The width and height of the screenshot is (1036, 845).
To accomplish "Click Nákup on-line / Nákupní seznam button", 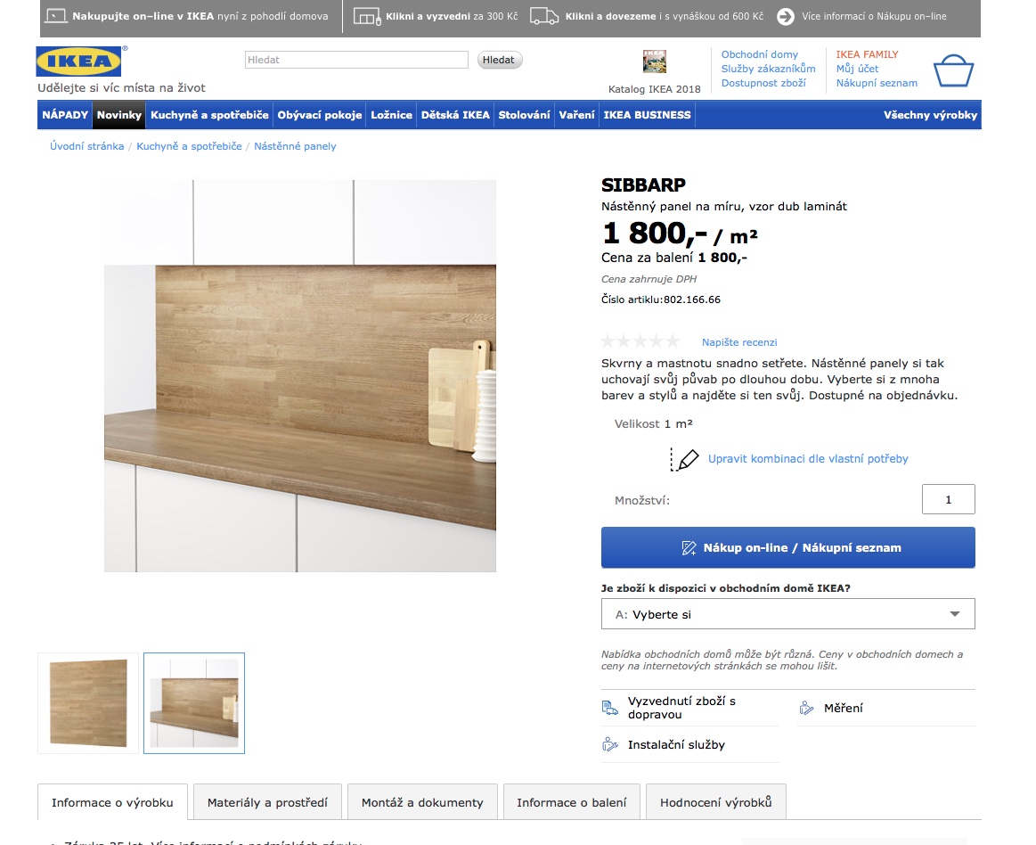I will point(787,547).
